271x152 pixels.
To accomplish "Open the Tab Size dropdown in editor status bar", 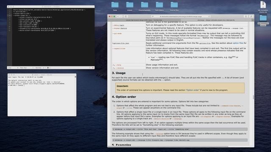I will 40,68.
